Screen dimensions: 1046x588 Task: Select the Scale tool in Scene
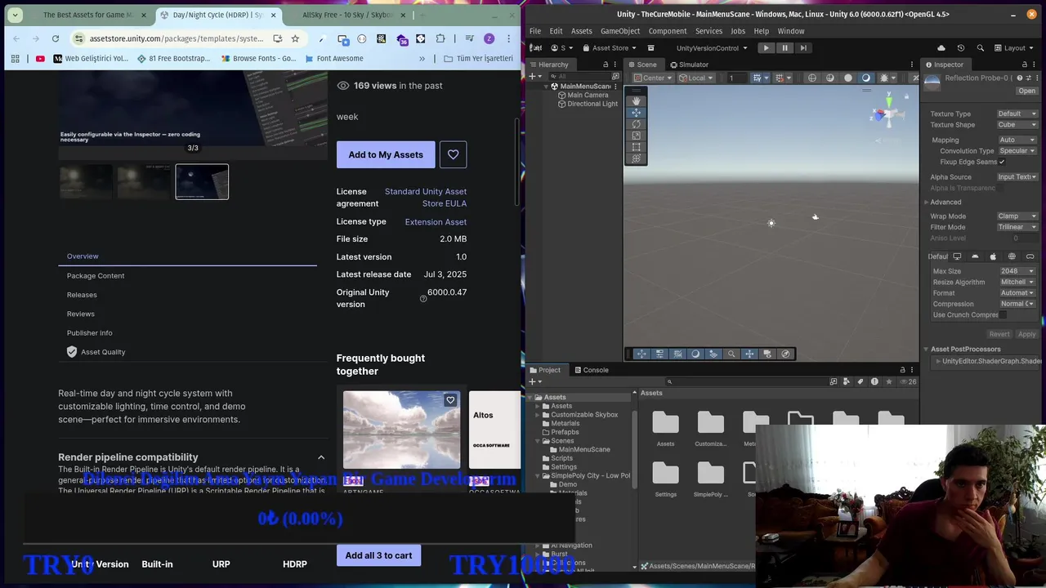(636, 136)
